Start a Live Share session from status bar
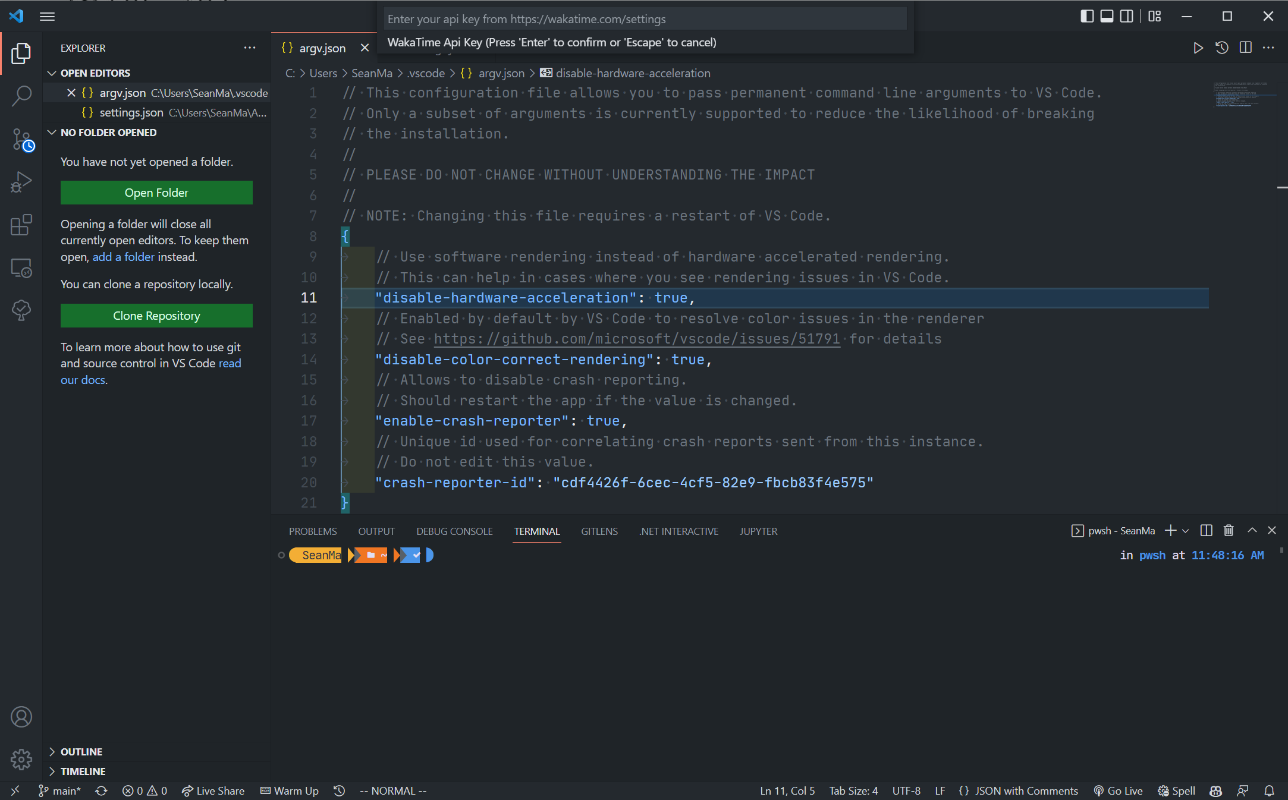 pos(213,790)
